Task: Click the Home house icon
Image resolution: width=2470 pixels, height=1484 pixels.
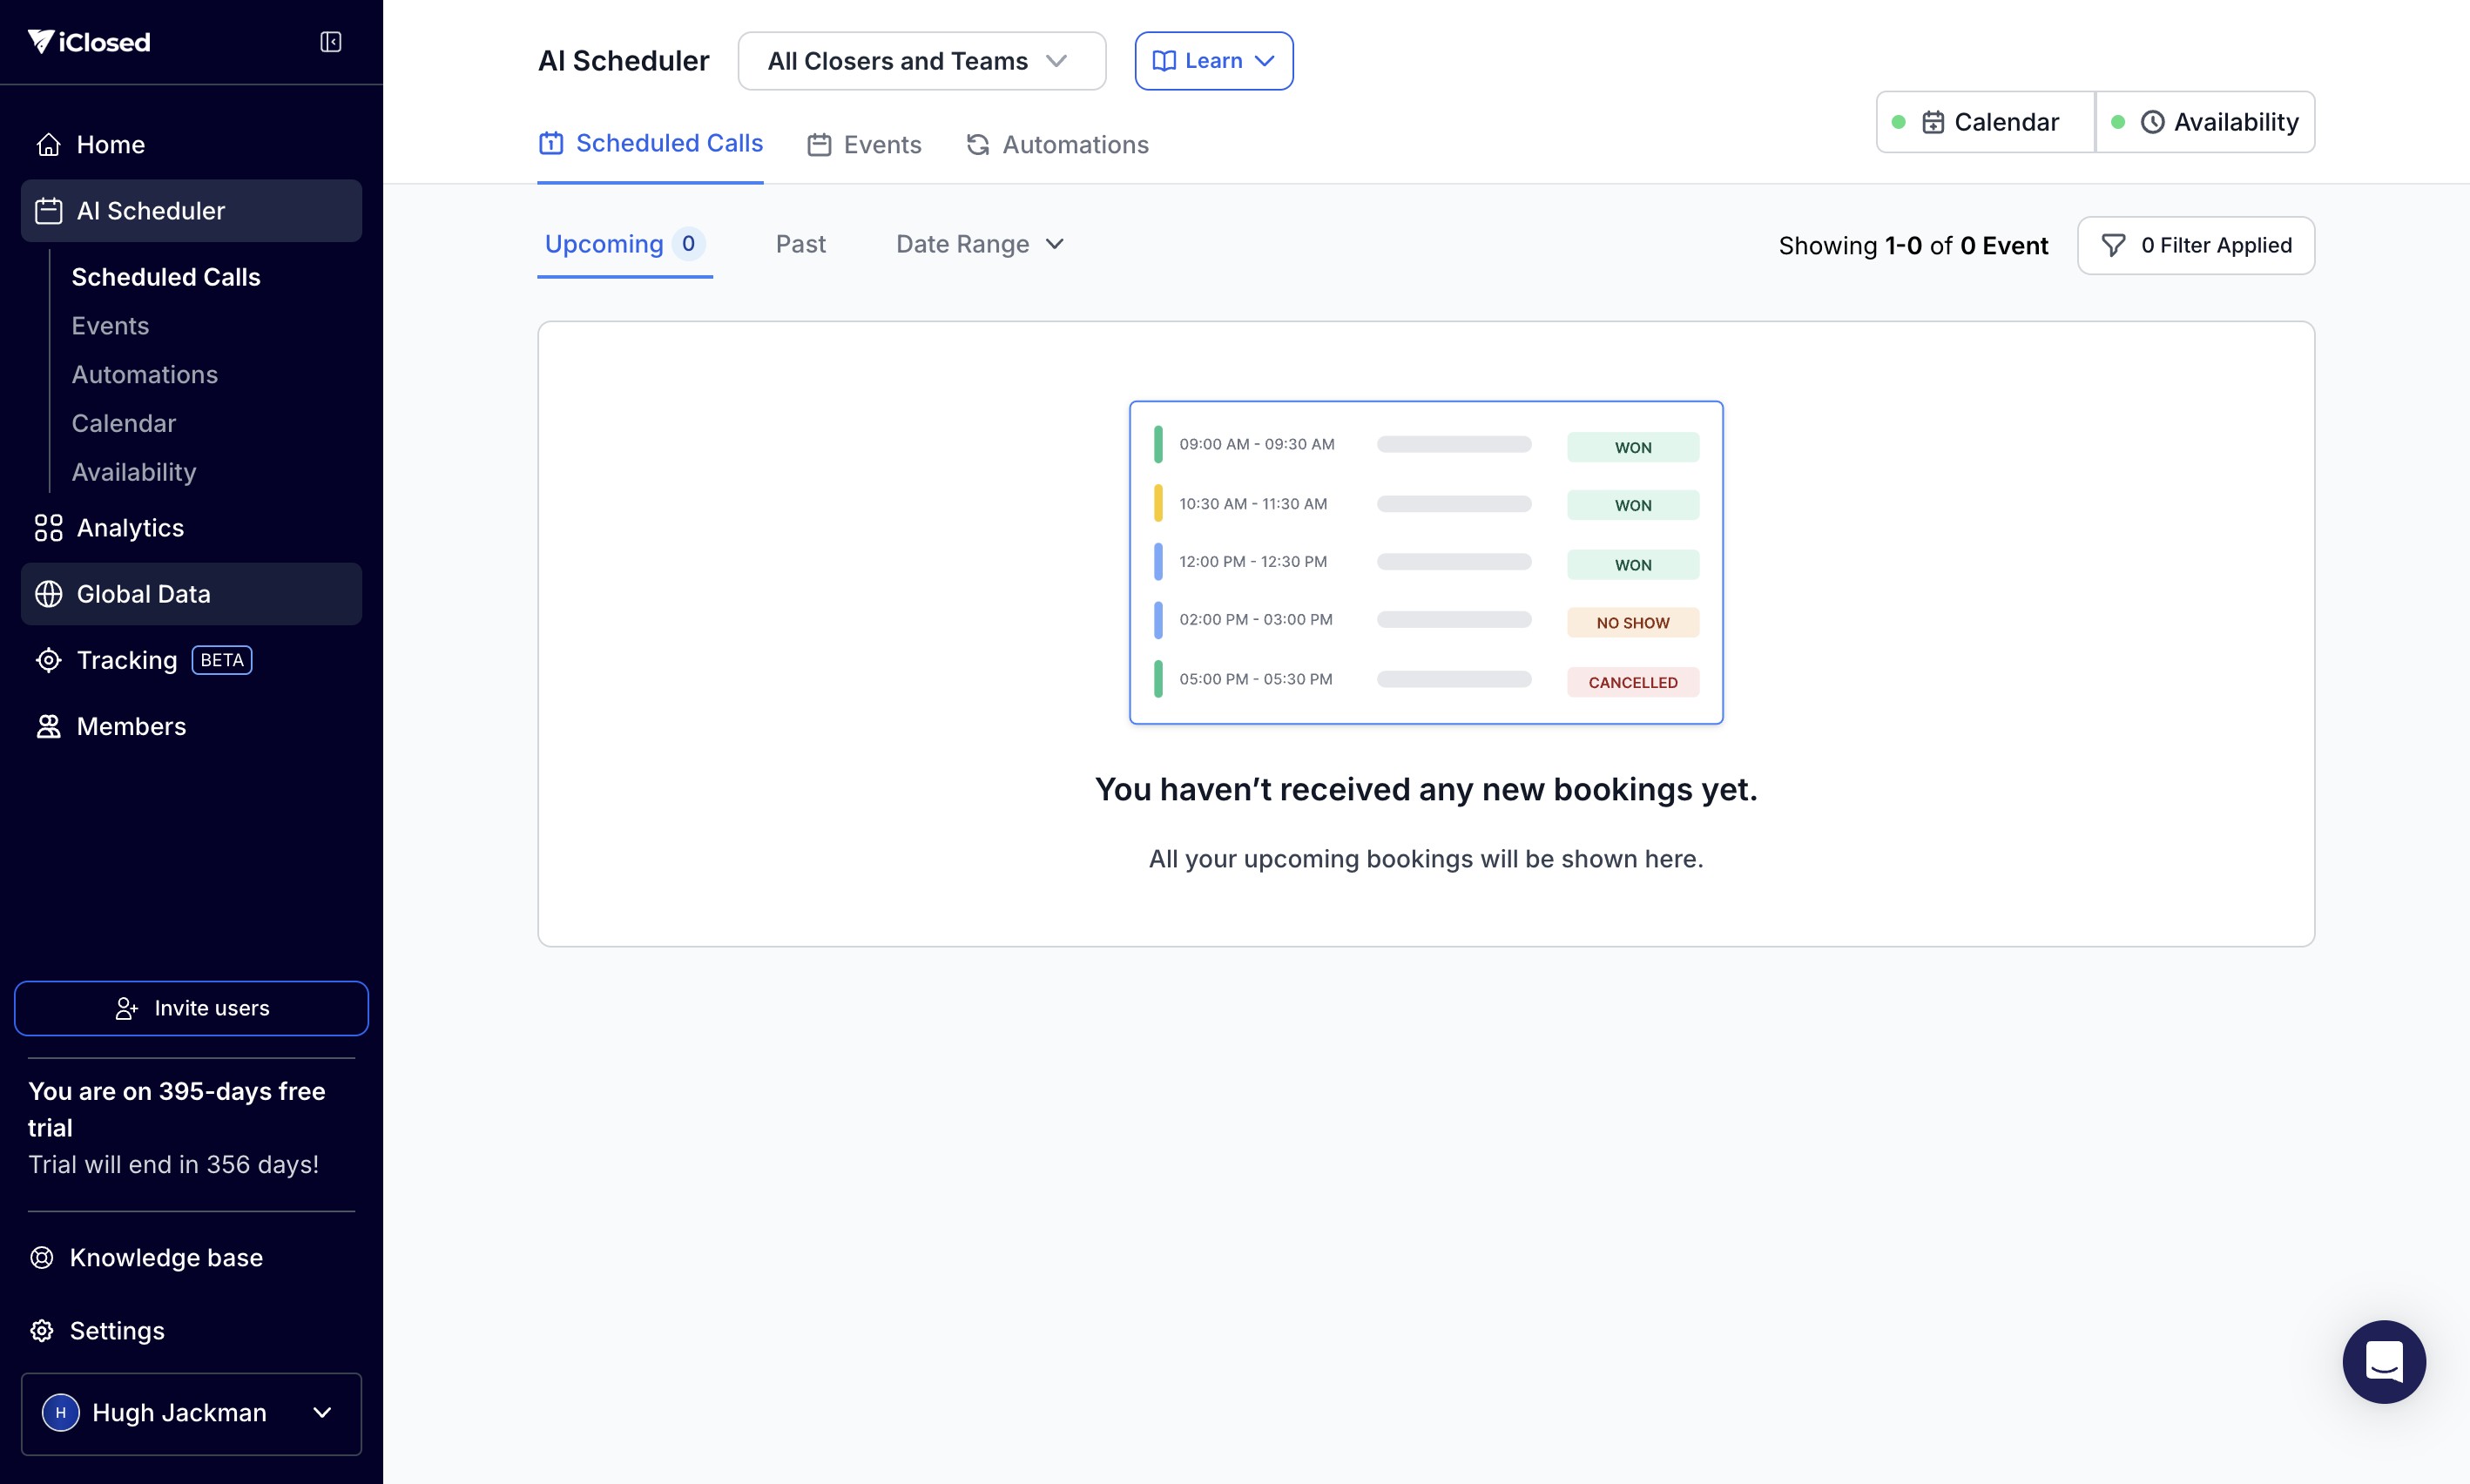Action: pyautogui.click(x=48, y=145)
